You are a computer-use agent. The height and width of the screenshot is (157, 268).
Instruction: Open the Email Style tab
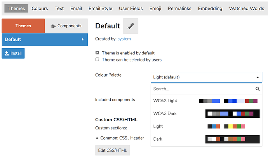point(100,9)
